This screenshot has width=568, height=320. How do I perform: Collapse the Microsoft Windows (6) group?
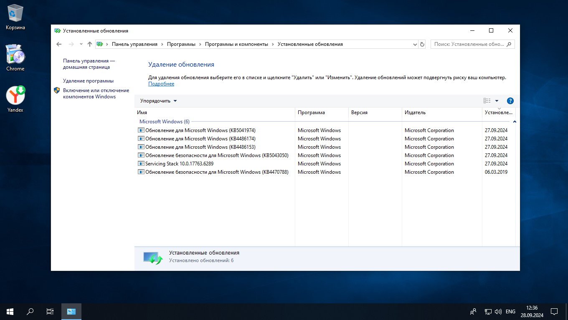[515, 122]
